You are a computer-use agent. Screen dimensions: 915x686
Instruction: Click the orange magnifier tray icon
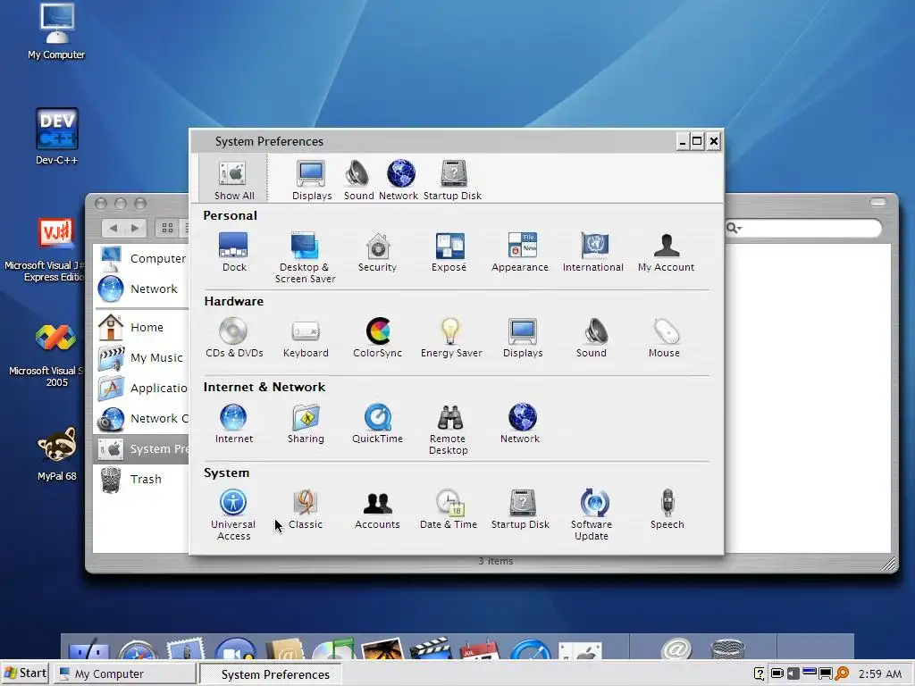tap(842, 673)
